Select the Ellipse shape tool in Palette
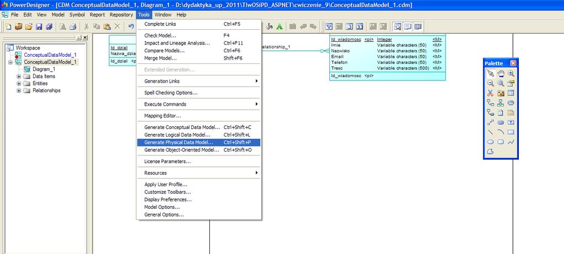The image size is (564, 254). 490,142
